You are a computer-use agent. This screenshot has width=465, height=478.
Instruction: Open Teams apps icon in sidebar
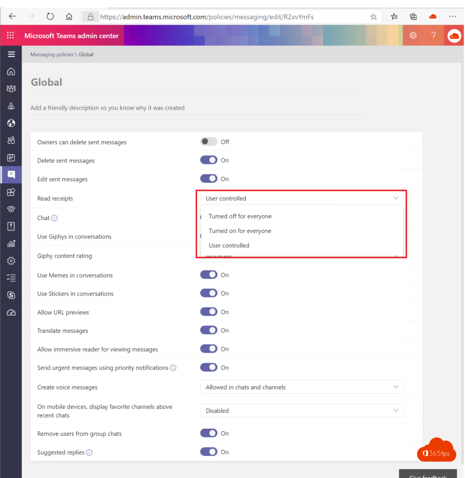tap(11, 192)
